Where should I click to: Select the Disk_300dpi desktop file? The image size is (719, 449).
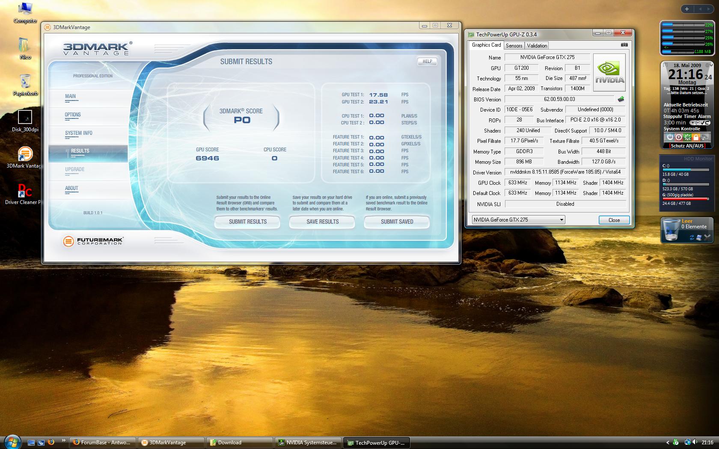pyautogui.click(x=25, y=121)
